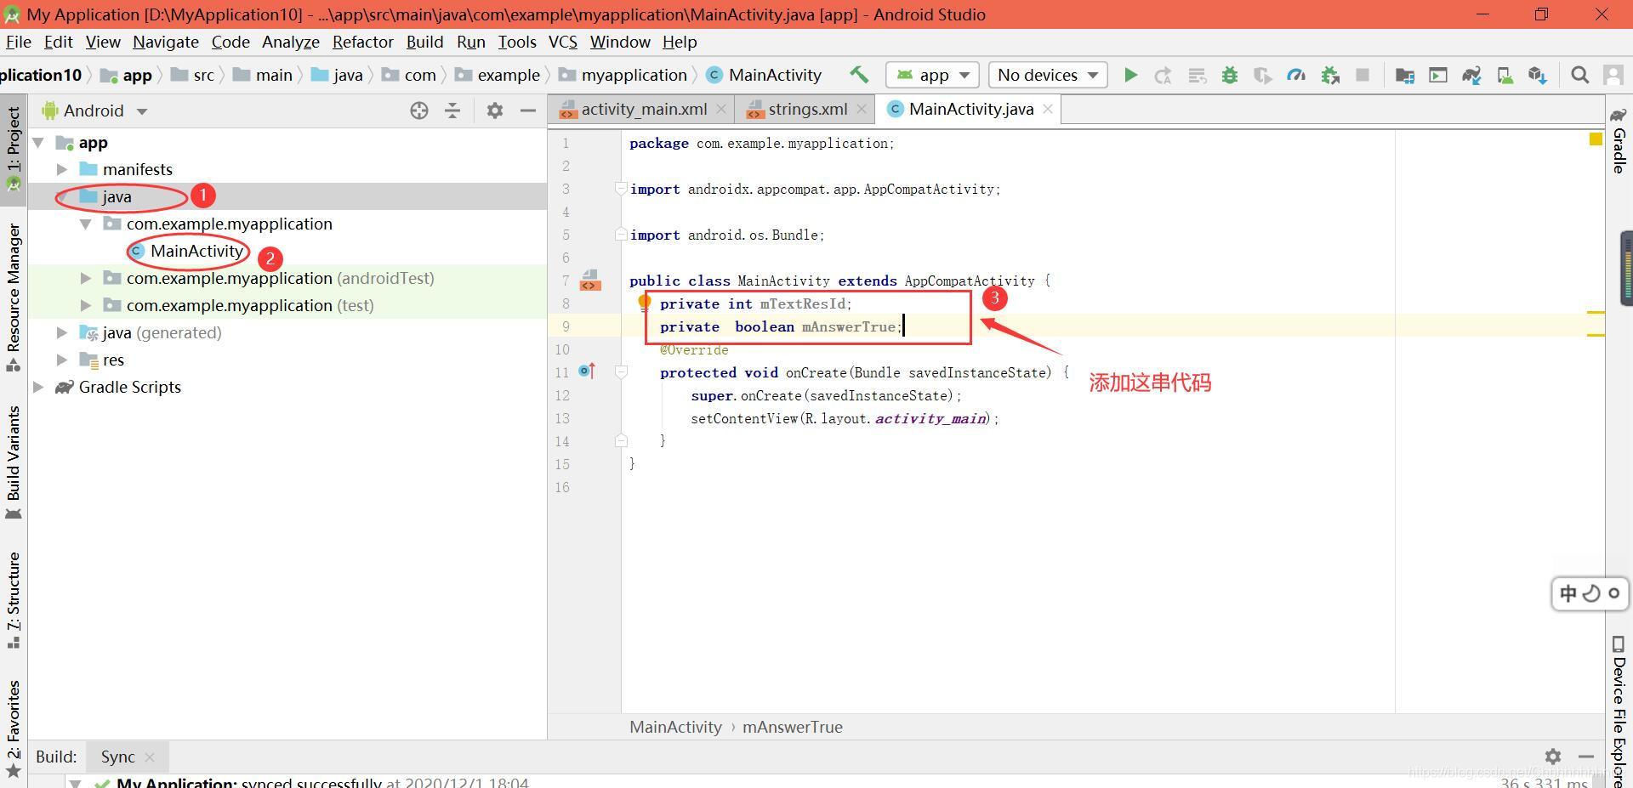The width and height of the screenshot is (1633, 788).
Task: Click the override gutter icon on line 11
Action: pyautogui.click(x=587, y=371)
